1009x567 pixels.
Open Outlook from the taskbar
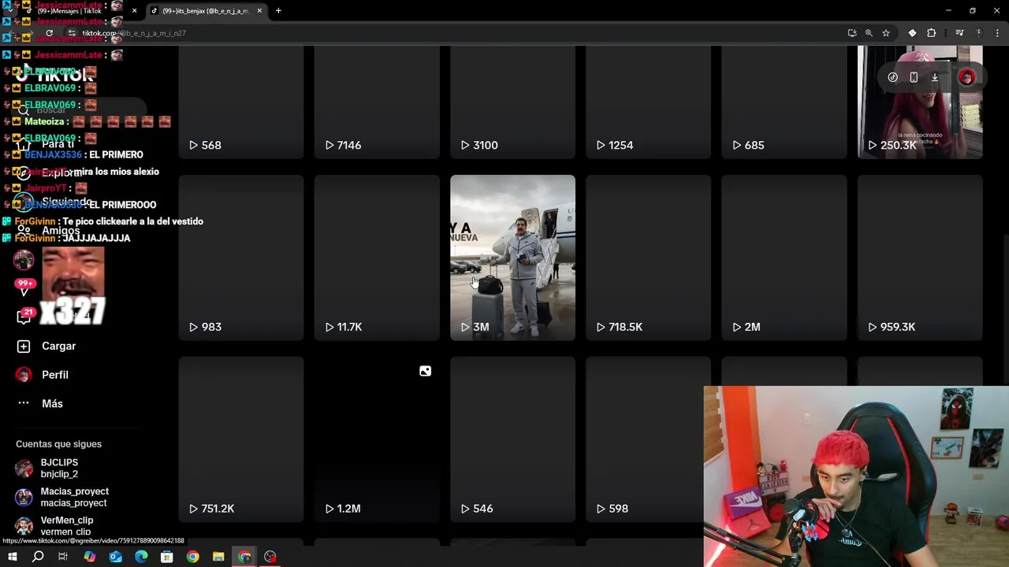(x=115, y=557)
